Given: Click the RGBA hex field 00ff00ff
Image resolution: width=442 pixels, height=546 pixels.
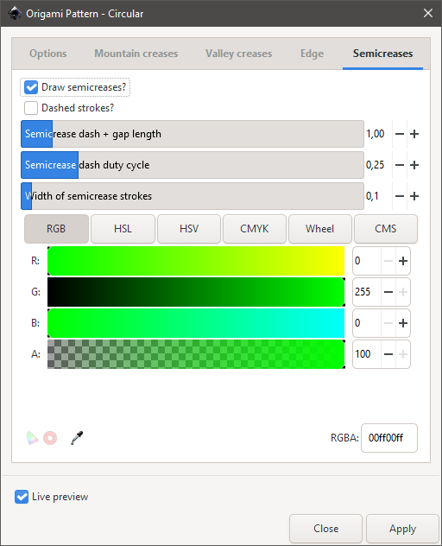Looking at the screenshot, I should click(x=389, y=438).
